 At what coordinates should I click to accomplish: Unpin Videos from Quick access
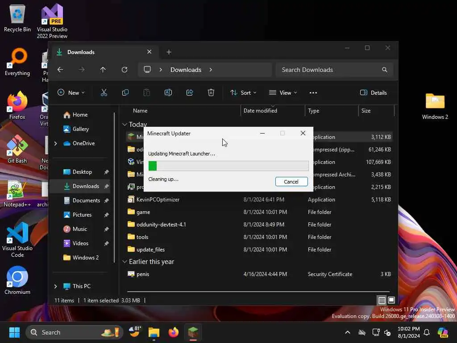coord(106,243)
